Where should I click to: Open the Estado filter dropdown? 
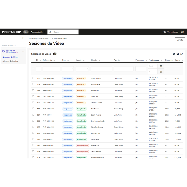pyautogui.click(x=82, y=69)
